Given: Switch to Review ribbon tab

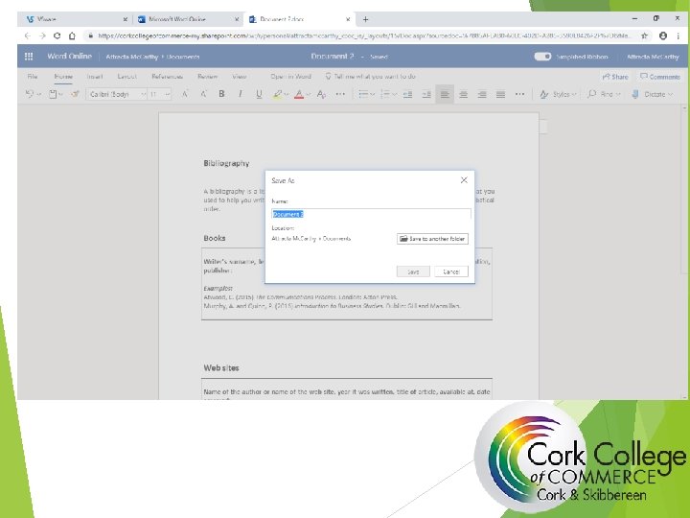Looking at the screenshot, I should click(207, 76).
